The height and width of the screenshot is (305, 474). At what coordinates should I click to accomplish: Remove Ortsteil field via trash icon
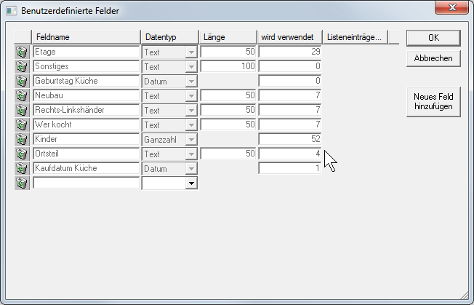pos(22,154)
